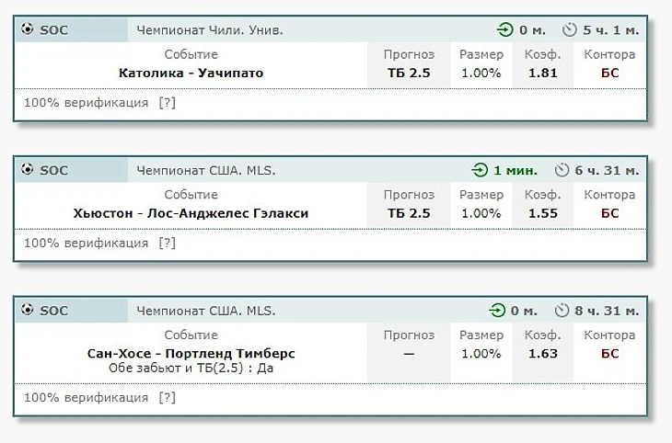Open verification help [?] on Католика card
This screenshot has width=672, height=443.
(x=168, y=103)
